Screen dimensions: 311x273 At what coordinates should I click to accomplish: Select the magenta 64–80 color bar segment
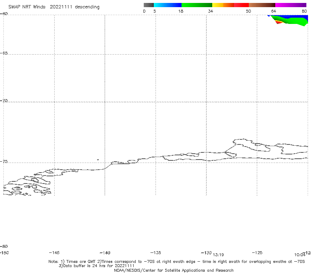291,5
